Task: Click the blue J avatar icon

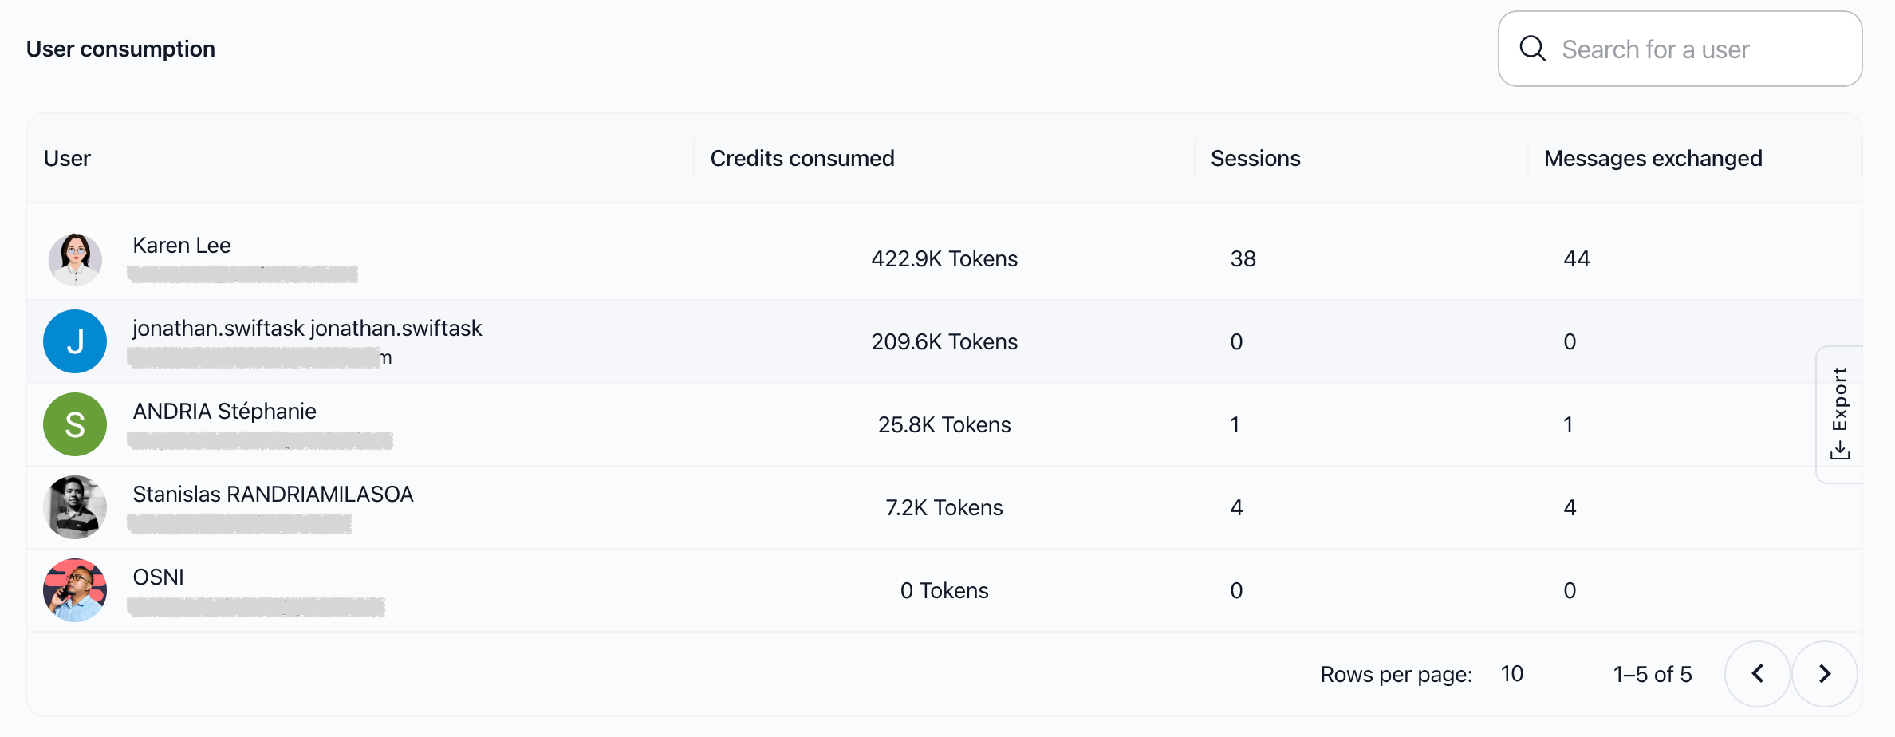Action: (x=75, y=341)
